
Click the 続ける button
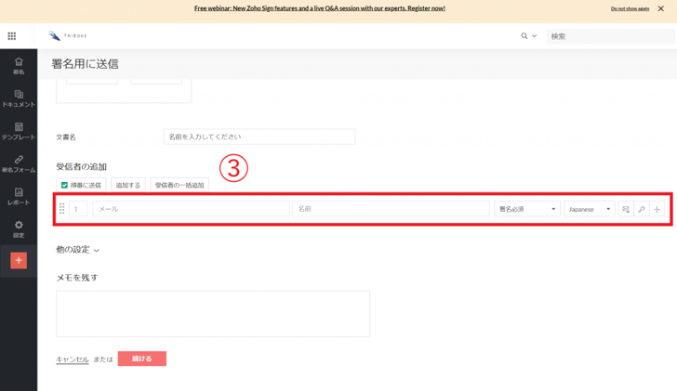142,358
